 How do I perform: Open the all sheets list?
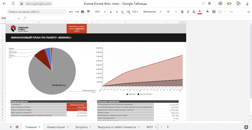(17, 127)
